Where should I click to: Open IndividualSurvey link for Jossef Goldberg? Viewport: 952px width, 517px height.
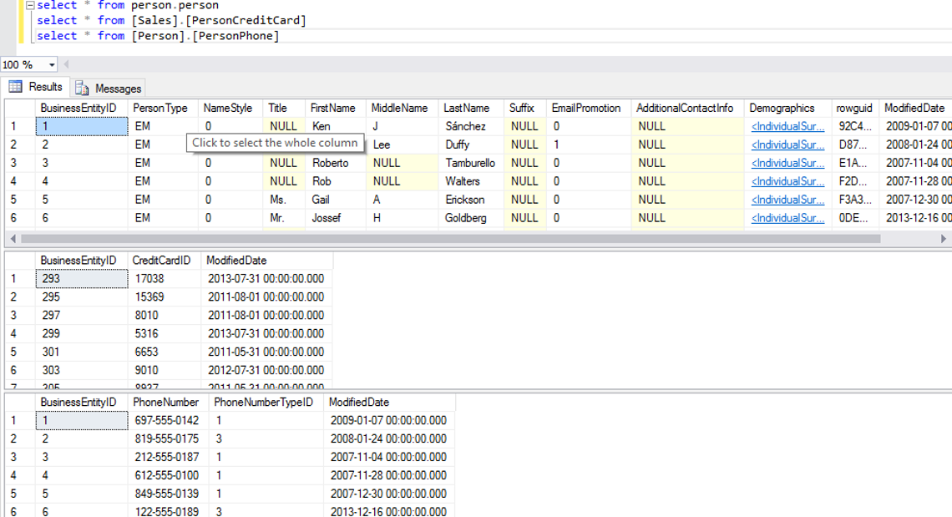787,217
